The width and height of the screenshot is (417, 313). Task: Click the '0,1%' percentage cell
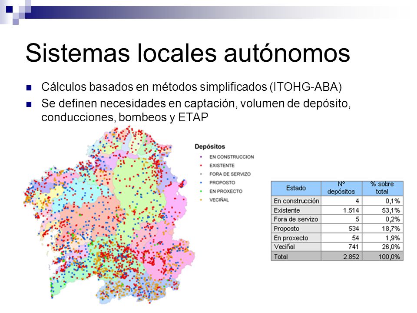click(382, 201)
